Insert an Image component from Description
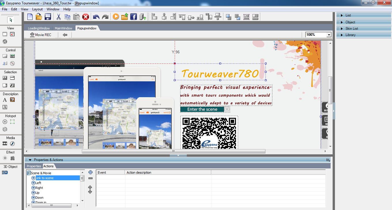The width and height of the screenshot is (392, 210). tap(12, 100)
